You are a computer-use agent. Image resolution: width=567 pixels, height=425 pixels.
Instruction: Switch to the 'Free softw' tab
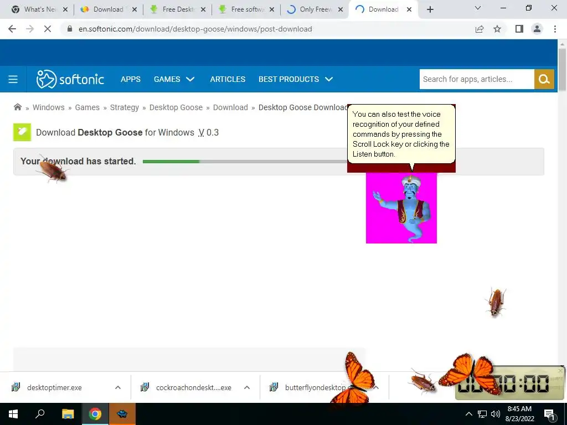(x=248, y=9)
